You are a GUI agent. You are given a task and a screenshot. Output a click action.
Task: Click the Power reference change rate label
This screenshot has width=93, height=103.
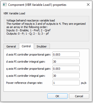(24, 83)
